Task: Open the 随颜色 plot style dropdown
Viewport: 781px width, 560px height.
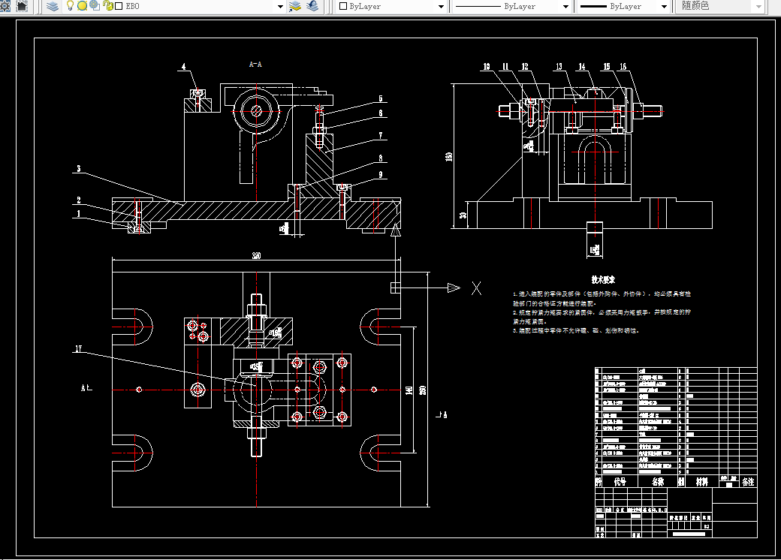Action: point(758,7)
